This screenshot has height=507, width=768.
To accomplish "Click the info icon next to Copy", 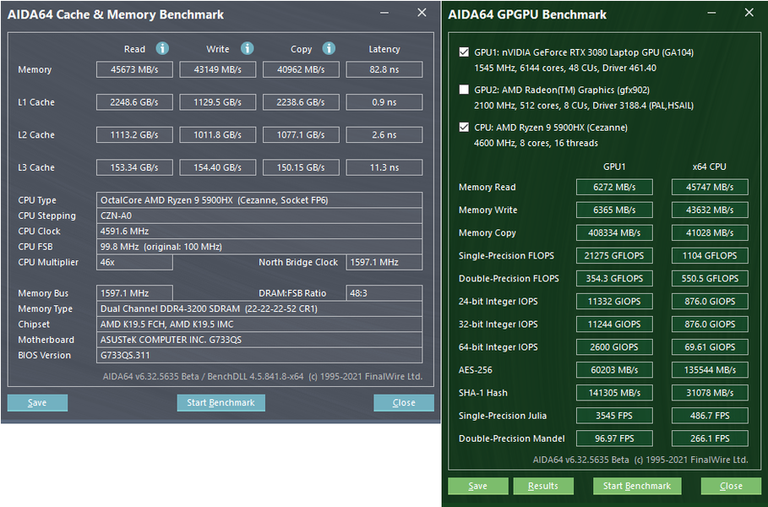I will tap(329, 48).
